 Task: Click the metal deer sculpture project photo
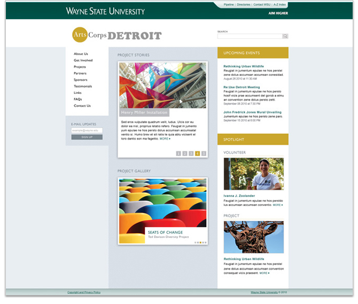254,237
